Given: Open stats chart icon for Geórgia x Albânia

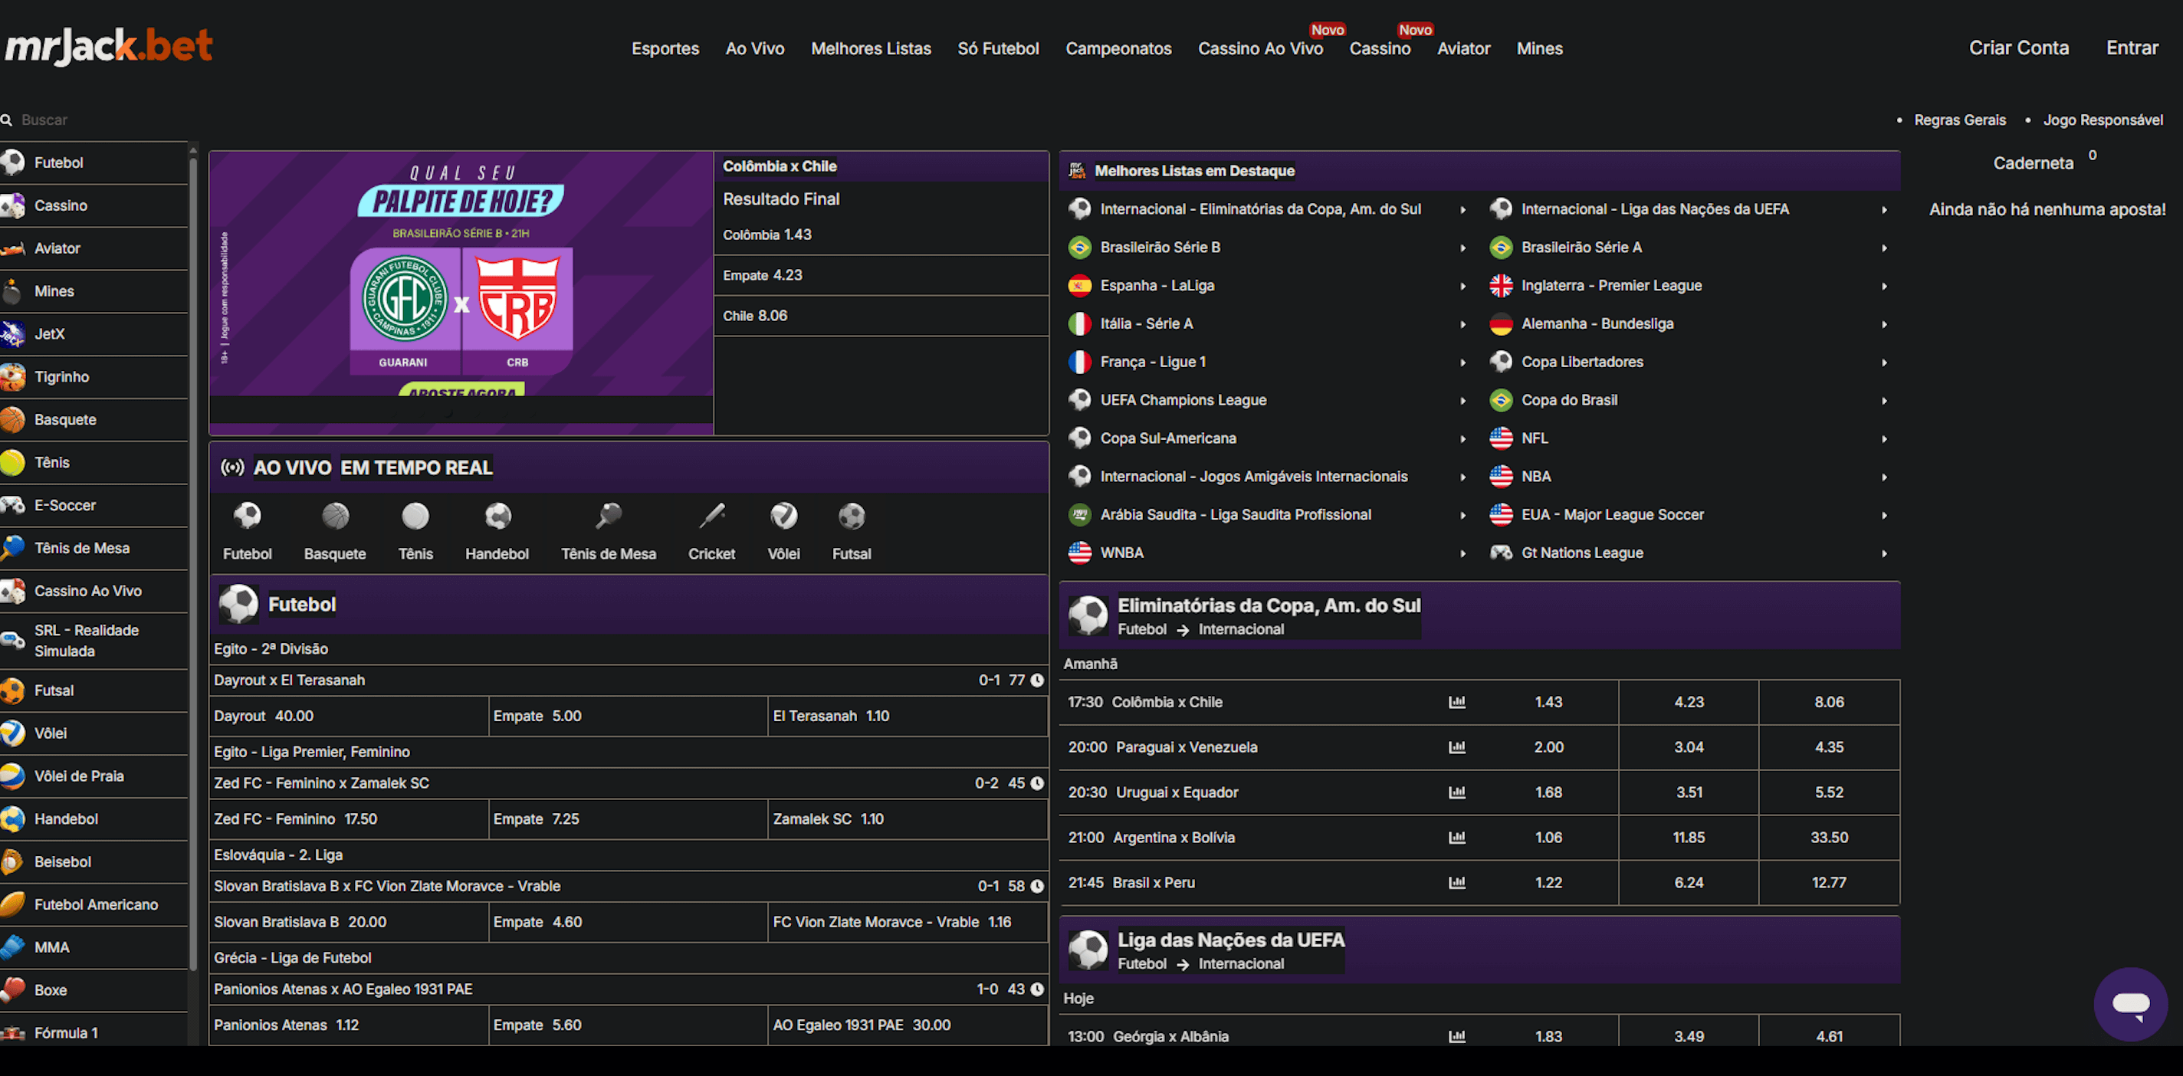Looking at the screenshot, I should click(x=1457, y=1036).
